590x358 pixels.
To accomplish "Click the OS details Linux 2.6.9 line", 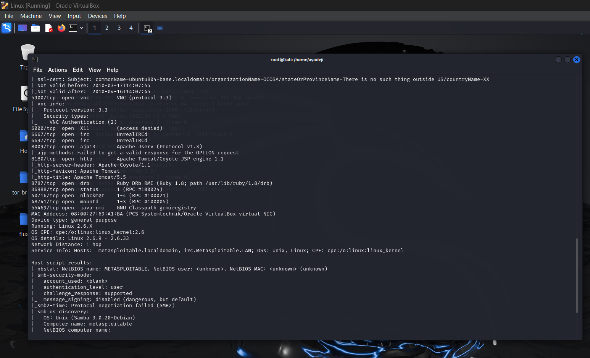I will point(80,238).
